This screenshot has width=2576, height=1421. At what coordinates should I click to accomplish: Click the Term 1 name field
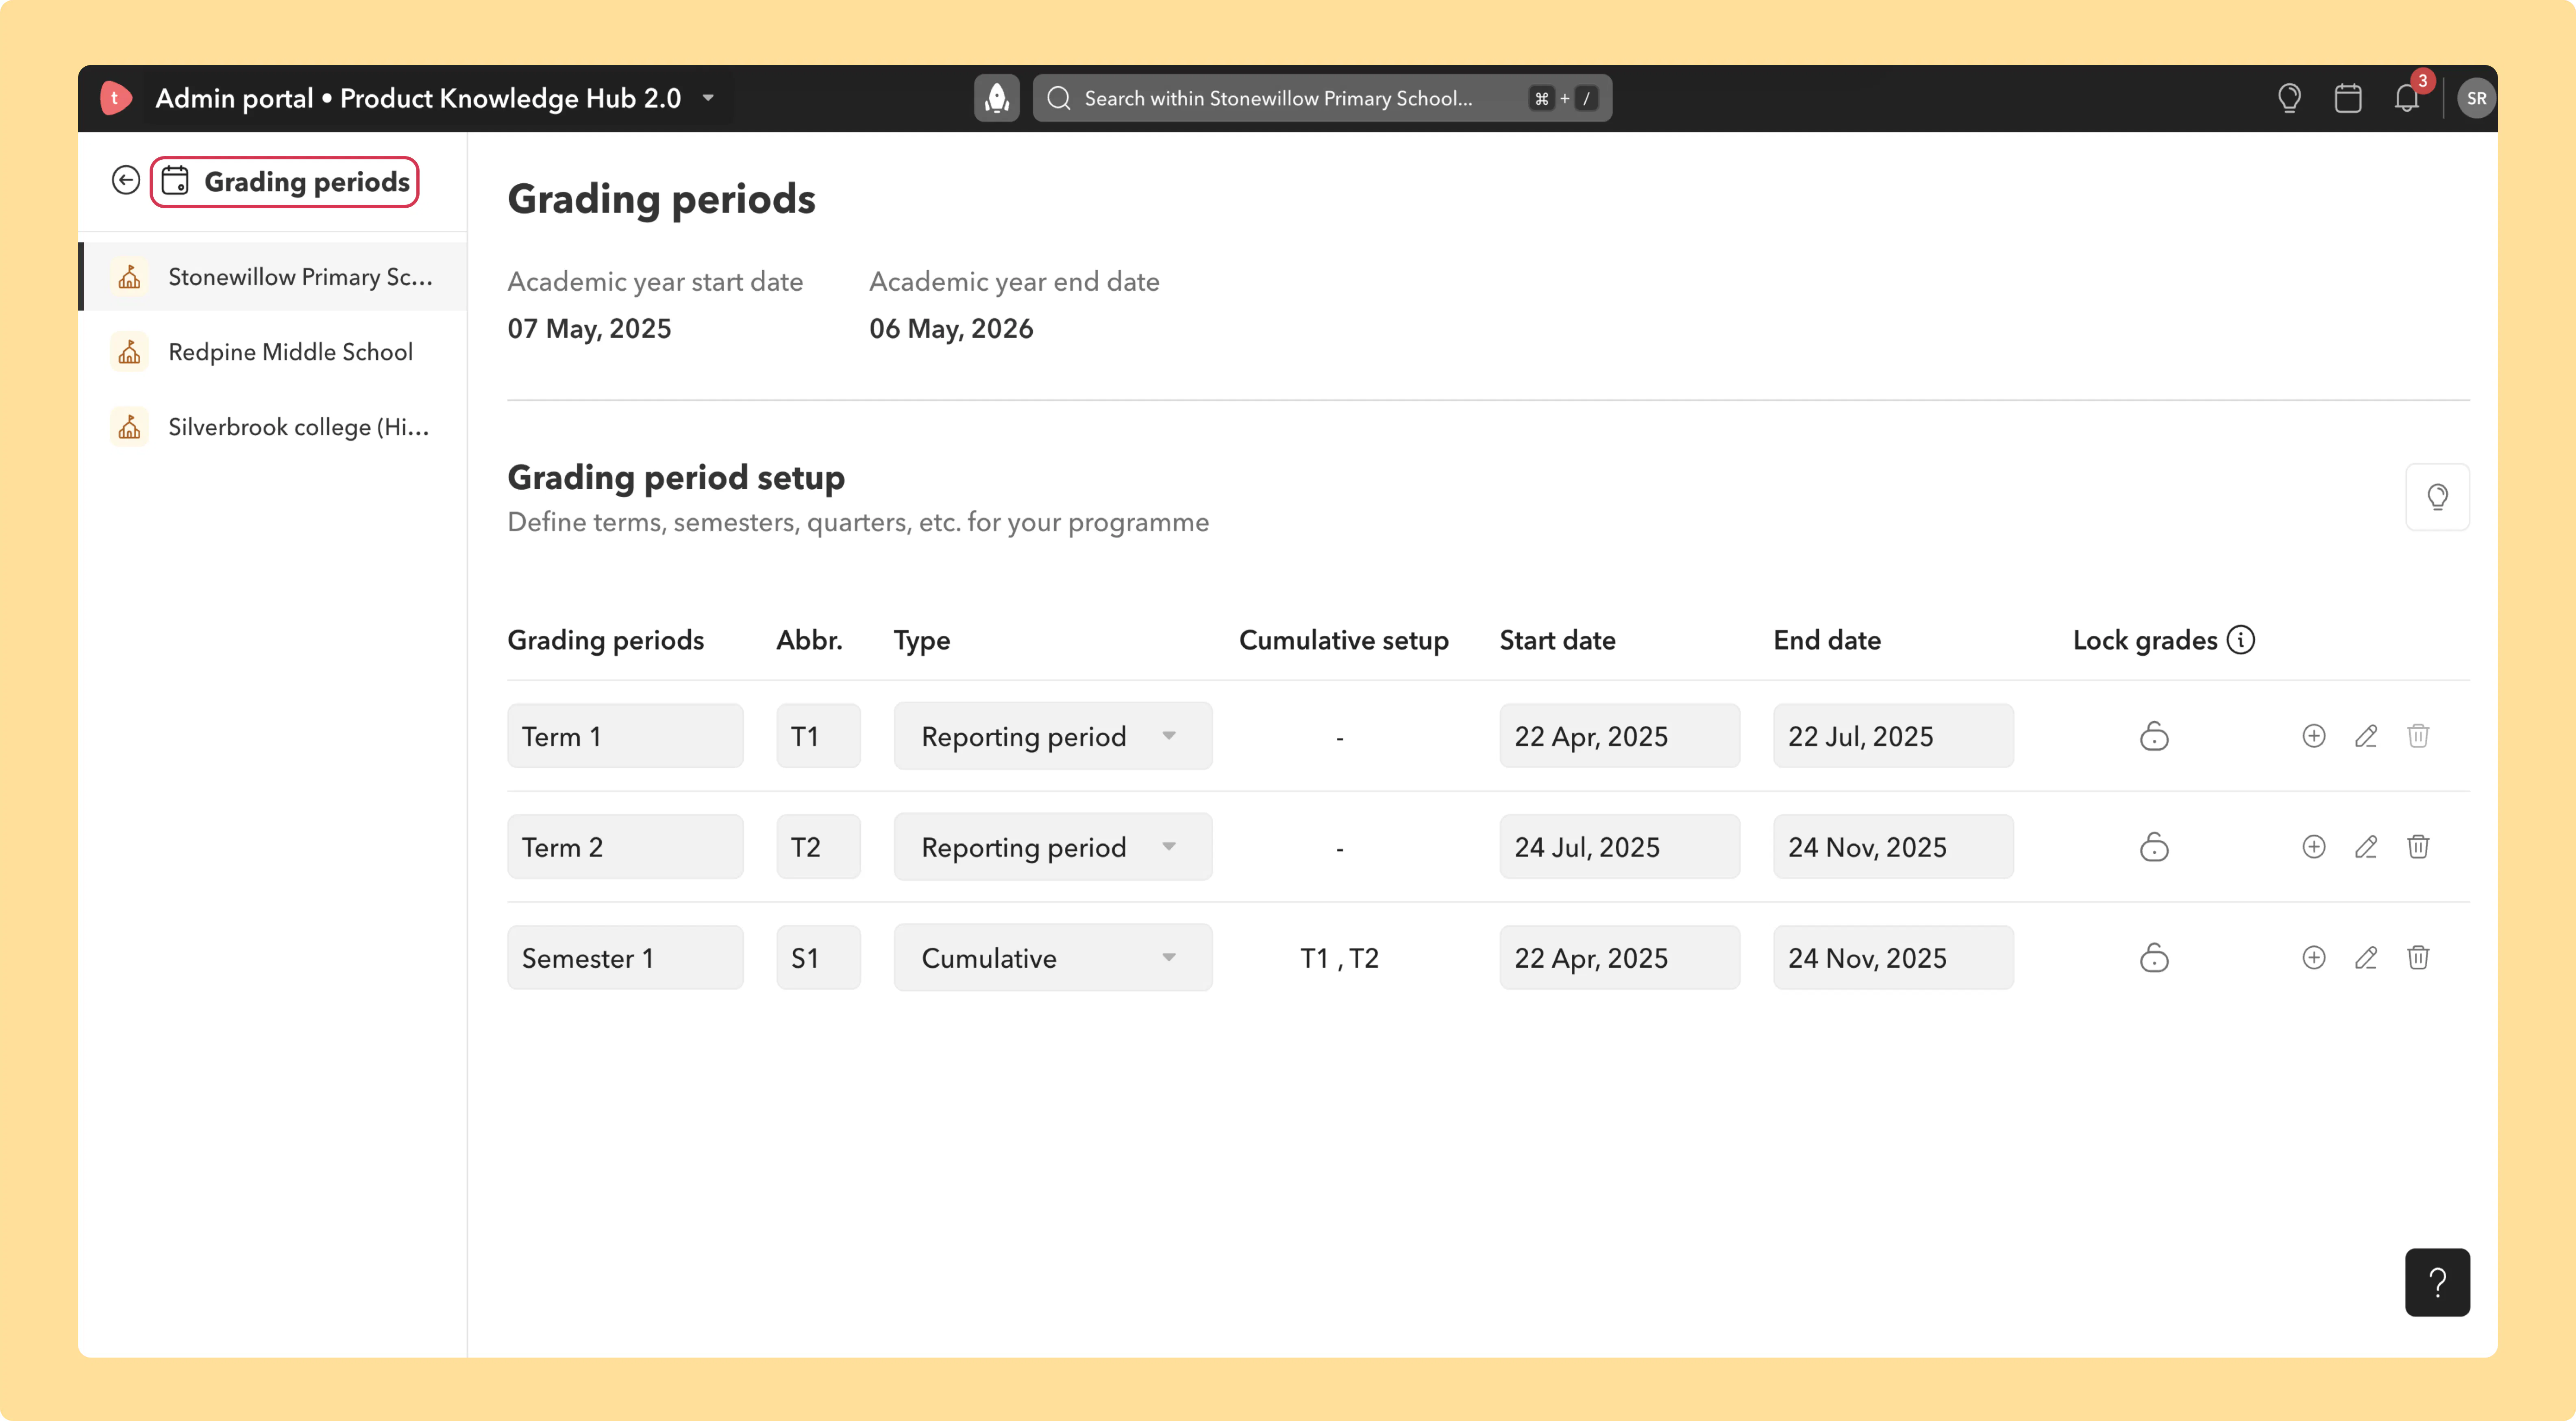(625, 736)
